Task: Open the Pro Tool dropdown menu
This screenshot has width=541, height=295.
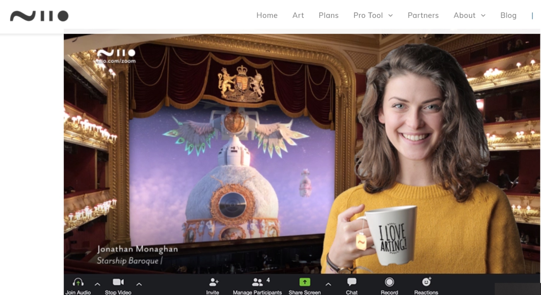Action: [373, 16]
